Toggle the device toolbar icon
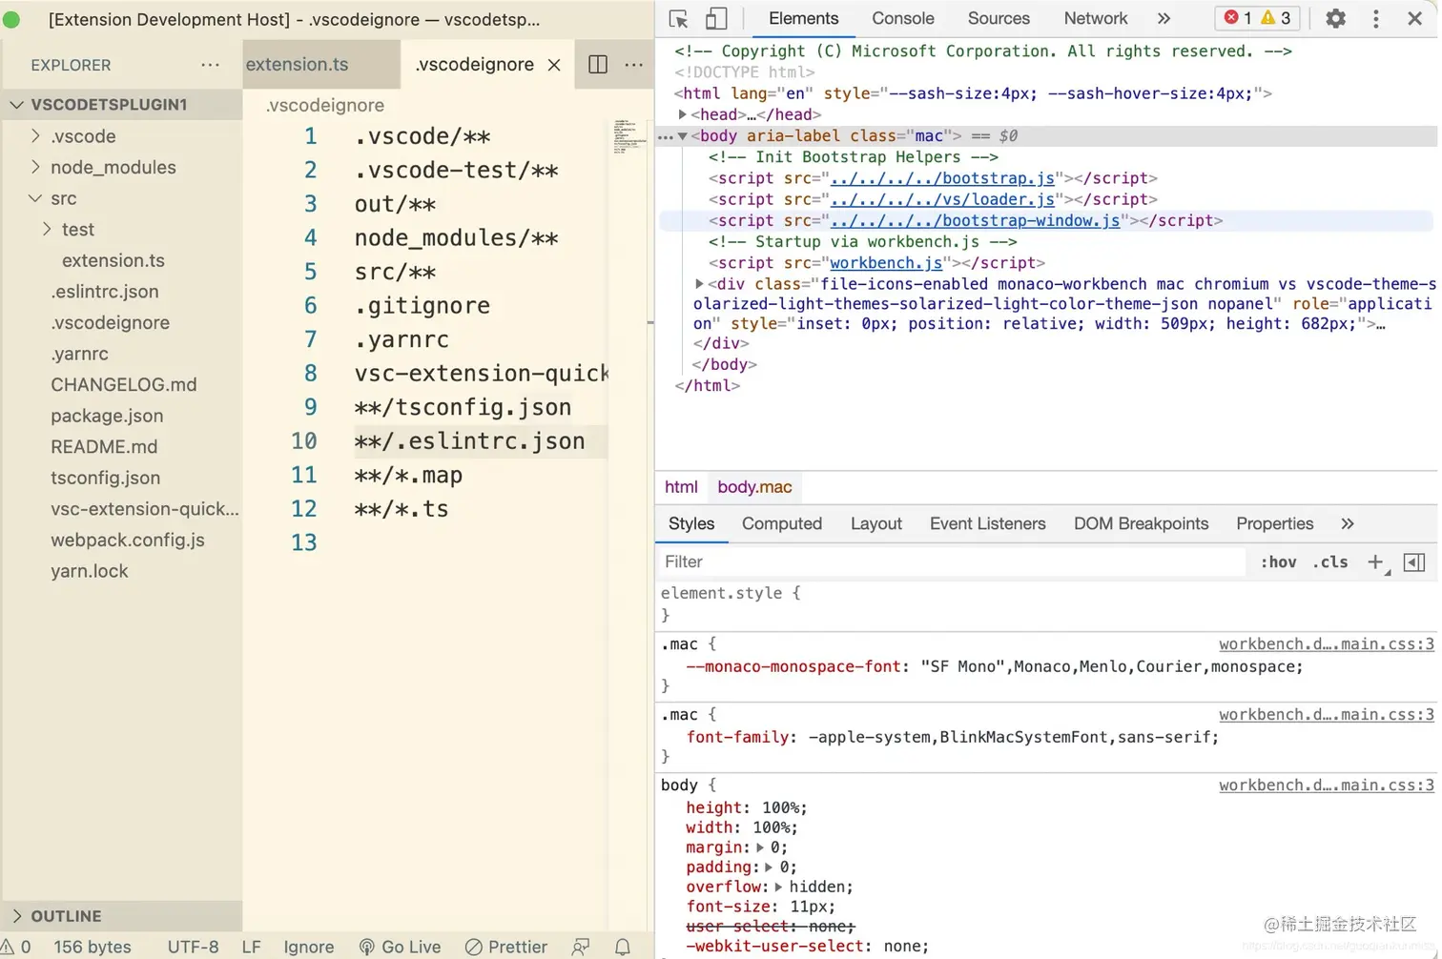 (x=716, y=19)
